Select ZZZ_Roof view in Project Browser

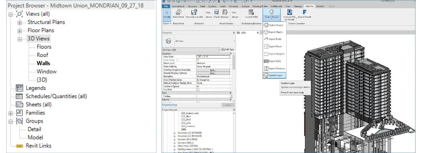point(186,120)
